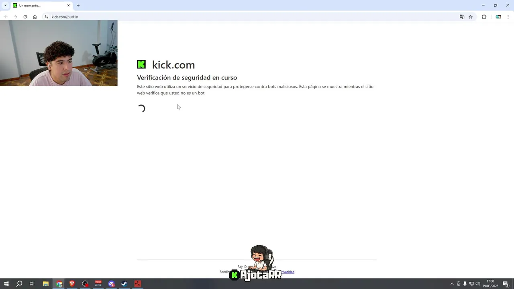Open the notification center icon
Viewport: 514px width, 289px height.
click(x=506, y=284)
